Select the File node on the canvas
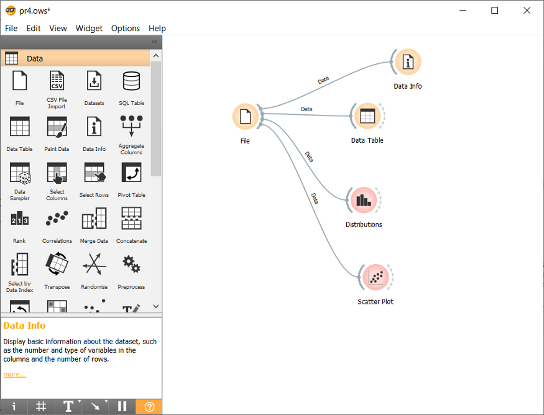Image resolution: width=544 pixels, height=415 pixels. tap(245, 116)
